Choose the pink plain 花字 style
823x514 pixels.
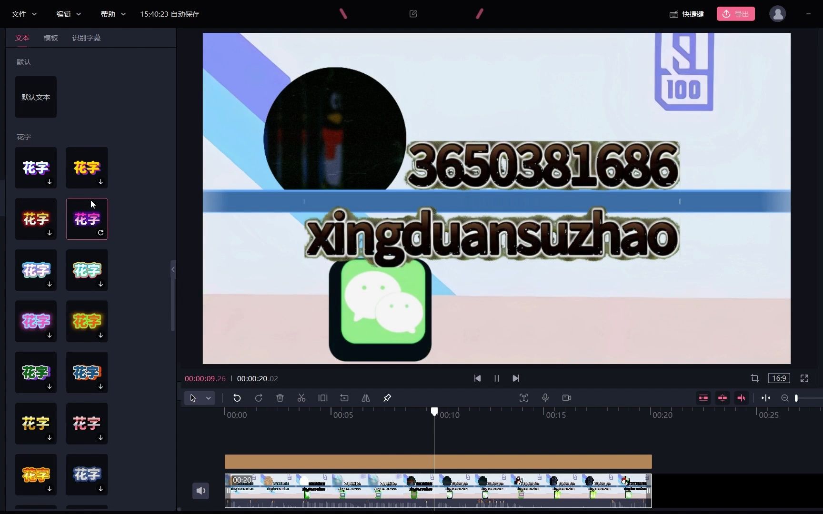click(87, 424)
